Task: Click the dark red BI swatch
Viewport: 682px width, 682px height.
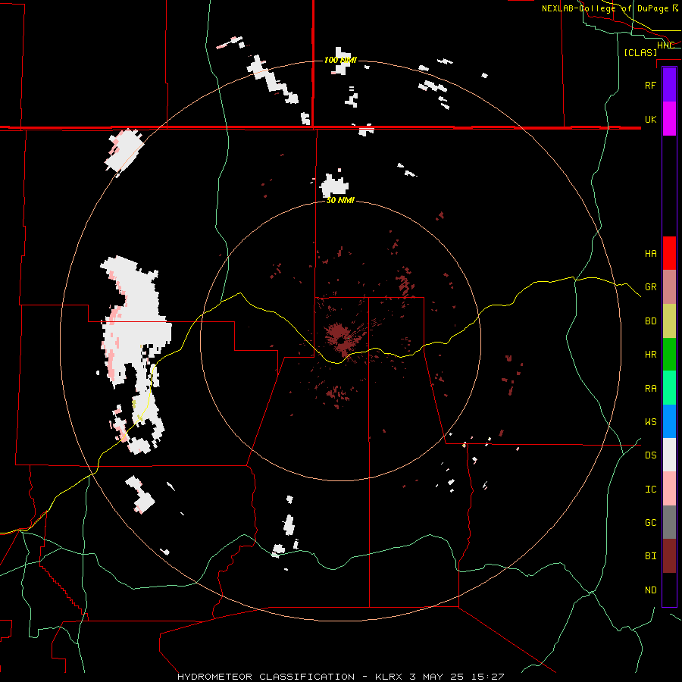Action: coord(669,556)
